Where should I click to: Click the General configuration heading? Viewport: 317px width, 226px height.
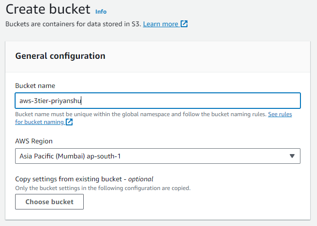point(60,56)
